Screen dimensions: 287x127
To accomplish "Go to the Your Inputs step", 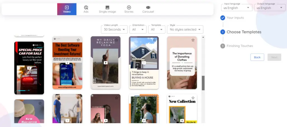I will click(235, 18).
